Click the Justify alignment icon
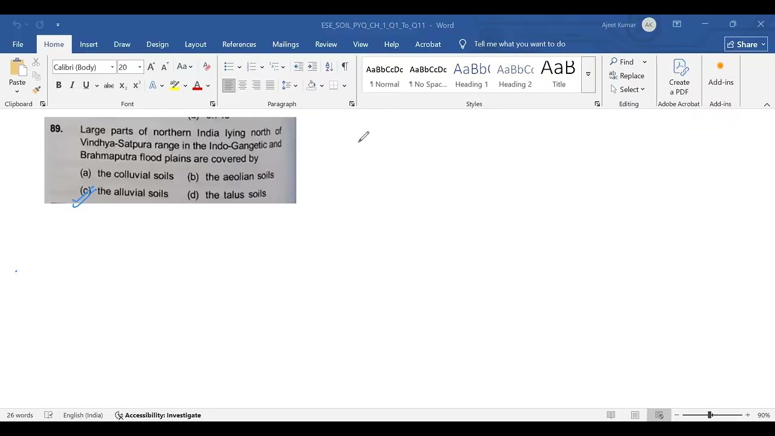Screen dimensions: 775x436 pos(270,85)
